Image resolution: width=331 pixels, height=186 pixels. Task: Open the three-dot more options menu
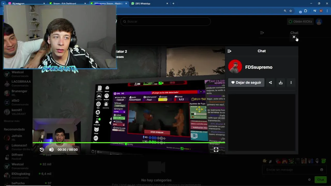[x=291, y=83]
